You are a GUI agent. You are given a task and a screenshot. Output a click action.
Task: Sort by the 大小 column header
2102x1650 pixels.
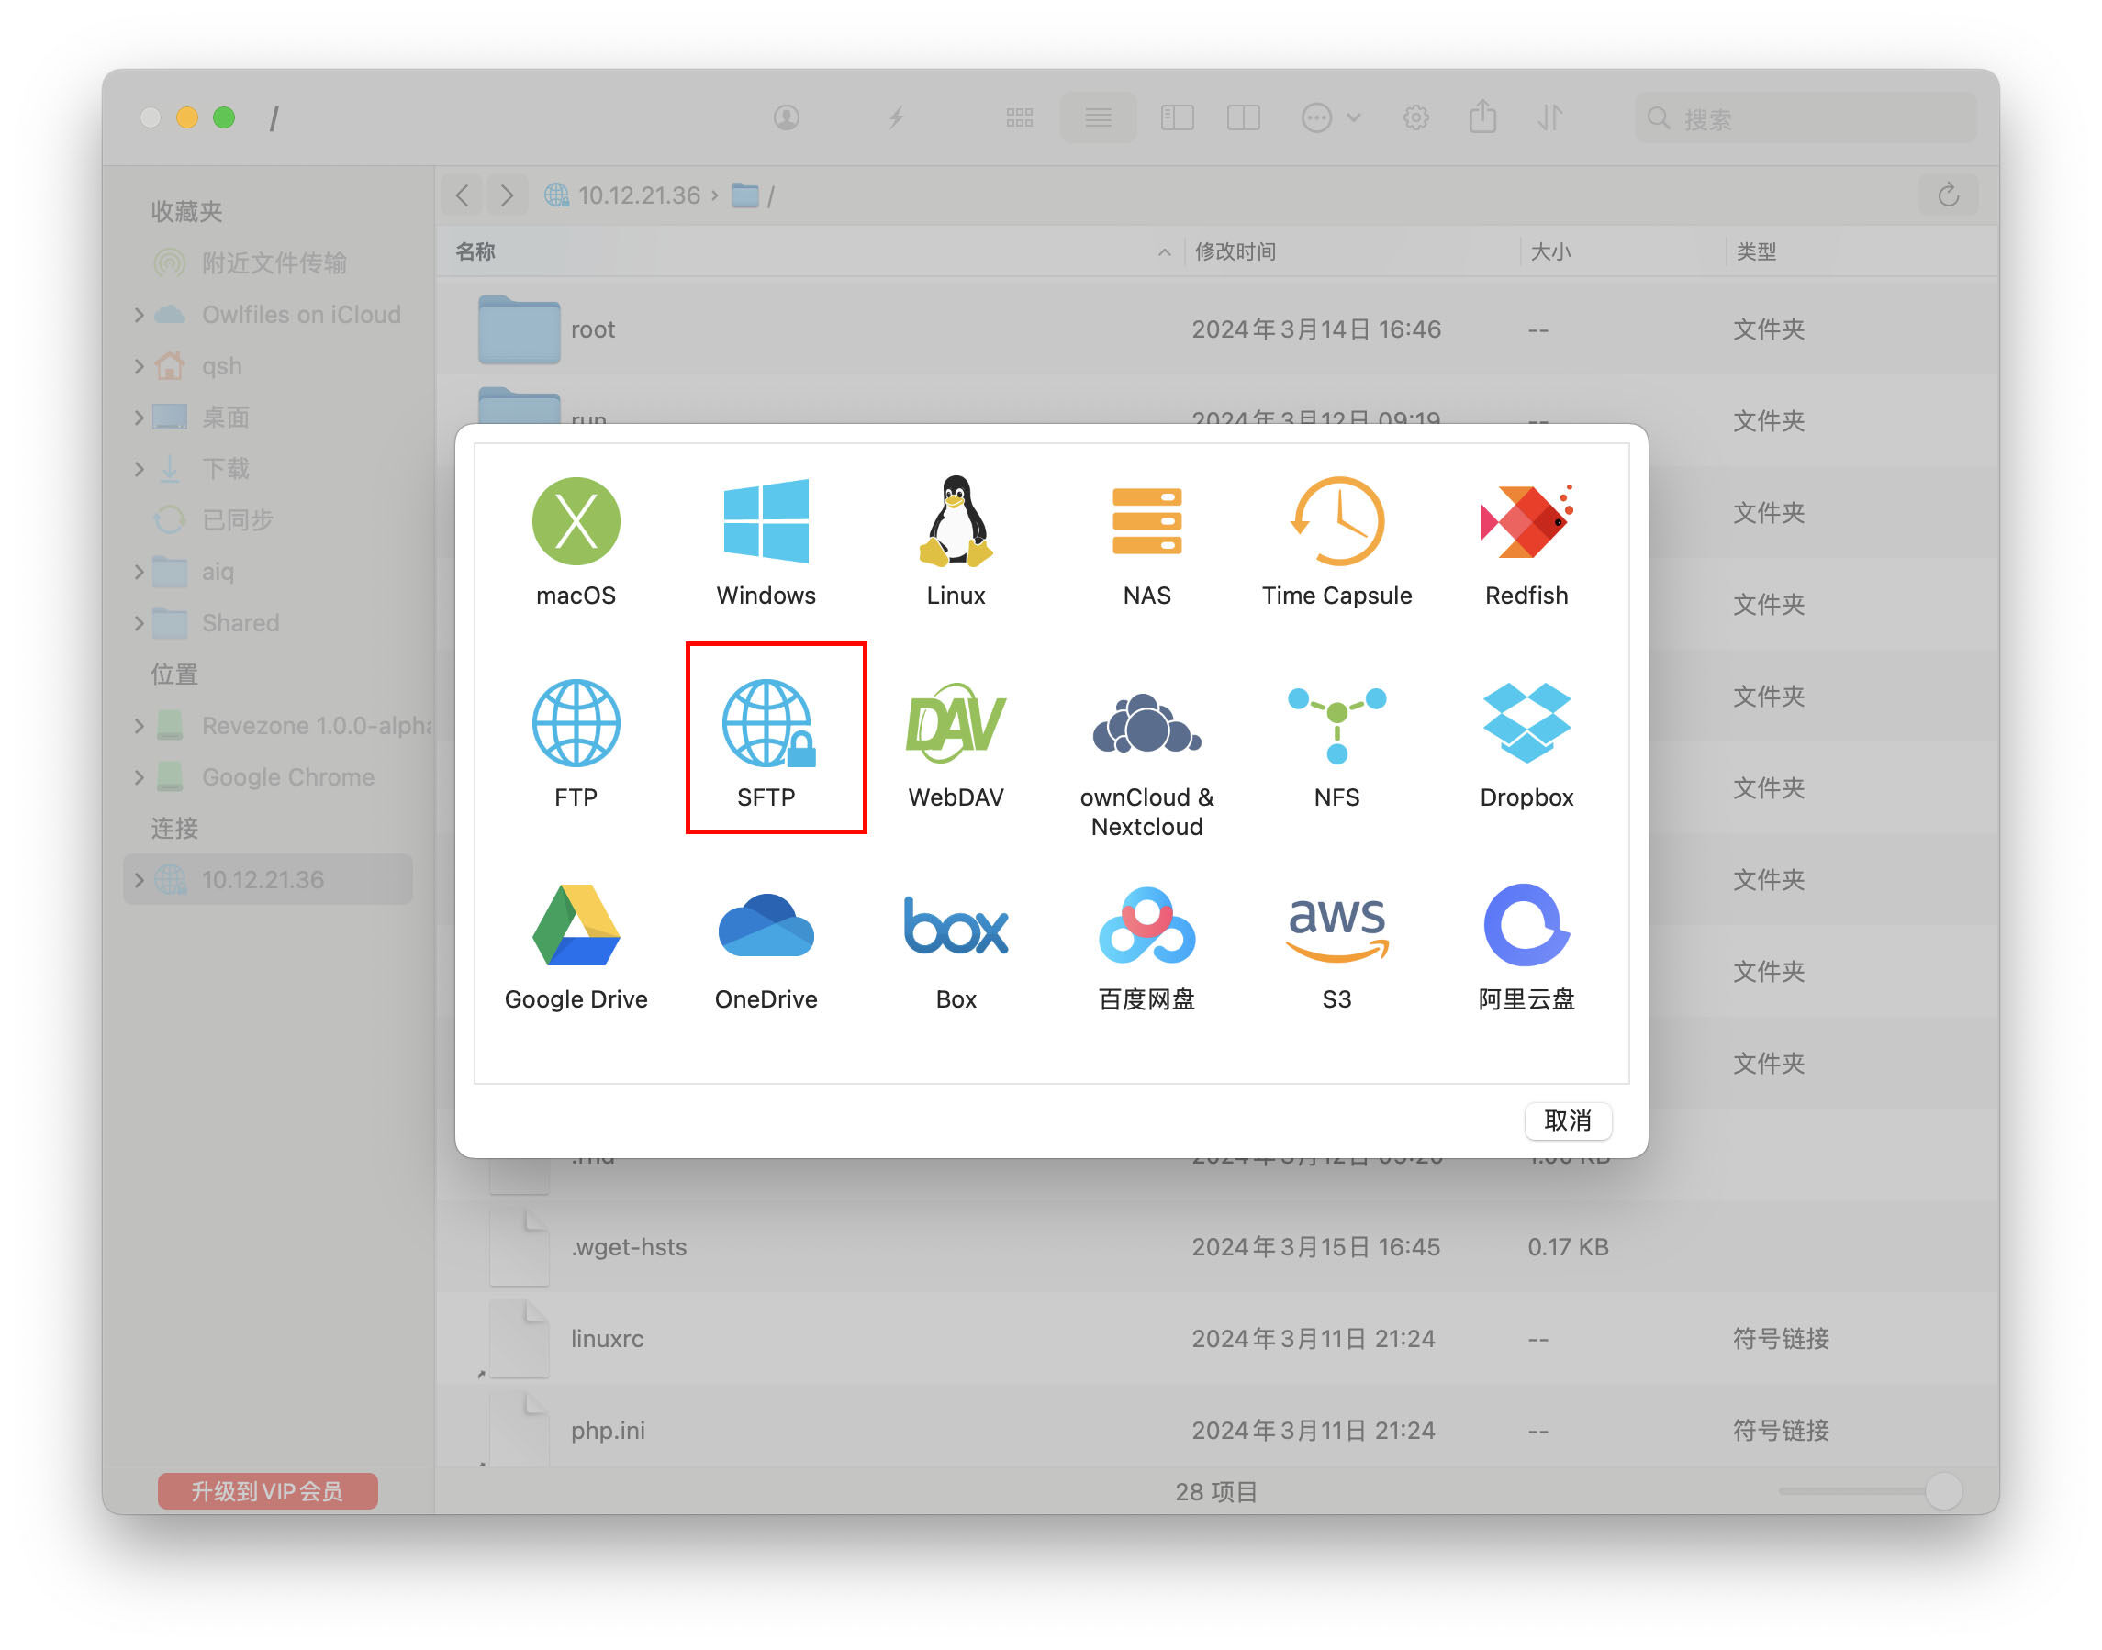click(x=1621, y=251)
